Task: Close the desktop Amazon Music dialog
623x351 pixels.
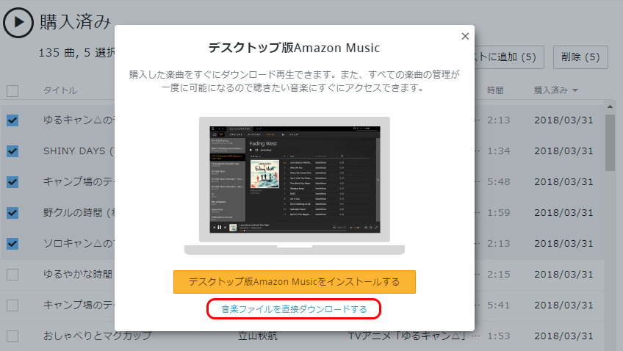Action: point(465,36)
